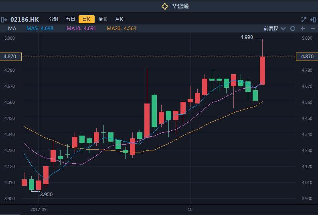Select the 日K chart tab
This screenshot has height=215, width=318.
pyautogui.click(x=87, y=19)
